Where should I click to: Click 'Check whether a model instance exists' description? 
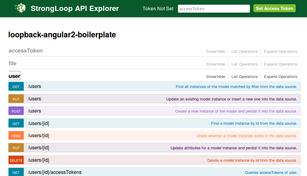tap(247, 136)
